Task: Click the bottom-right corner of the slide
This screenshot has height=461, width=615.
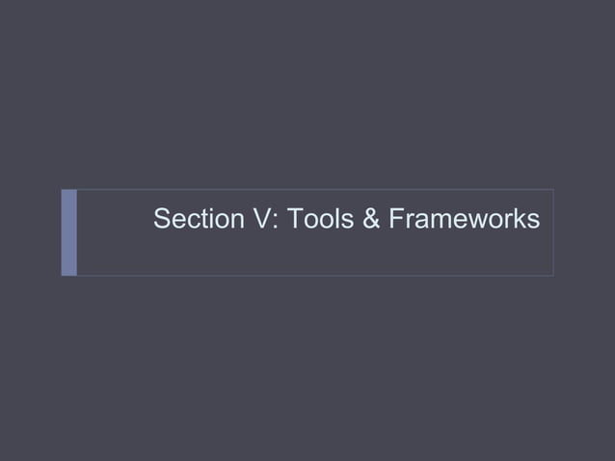Action: [611, 457]
